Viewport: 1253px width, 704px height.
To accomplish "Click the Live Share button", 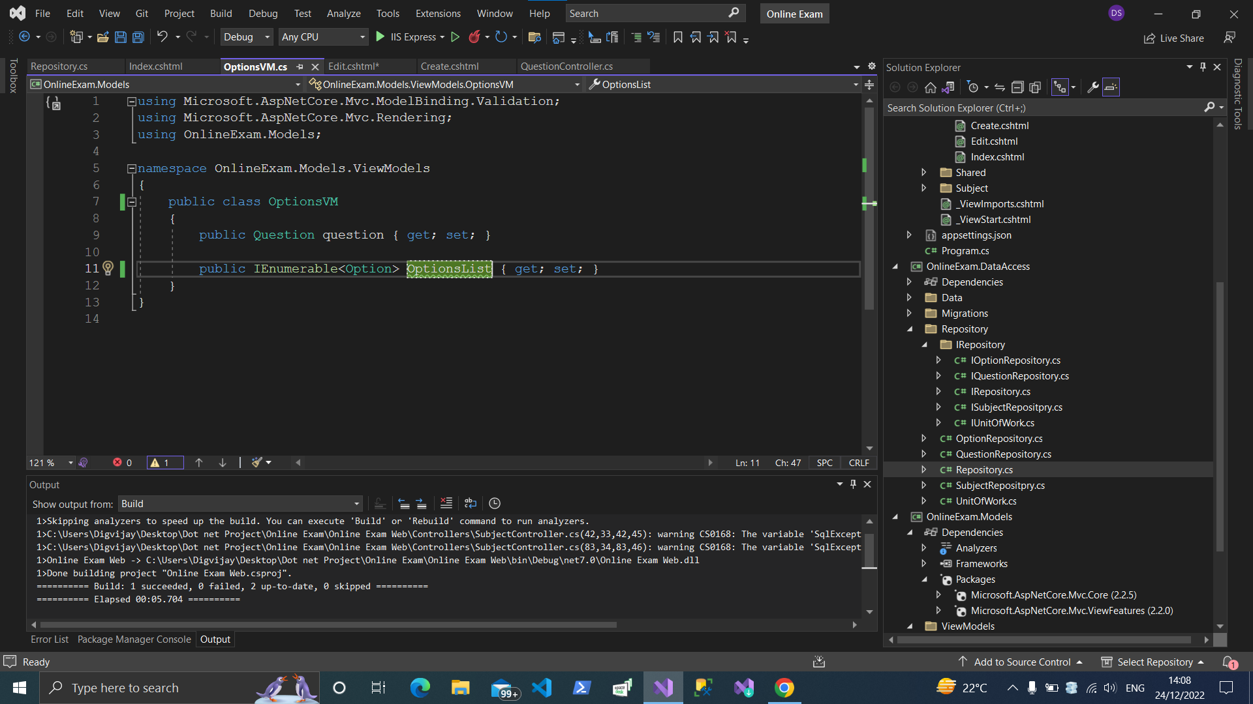I will pos(1174,38).
